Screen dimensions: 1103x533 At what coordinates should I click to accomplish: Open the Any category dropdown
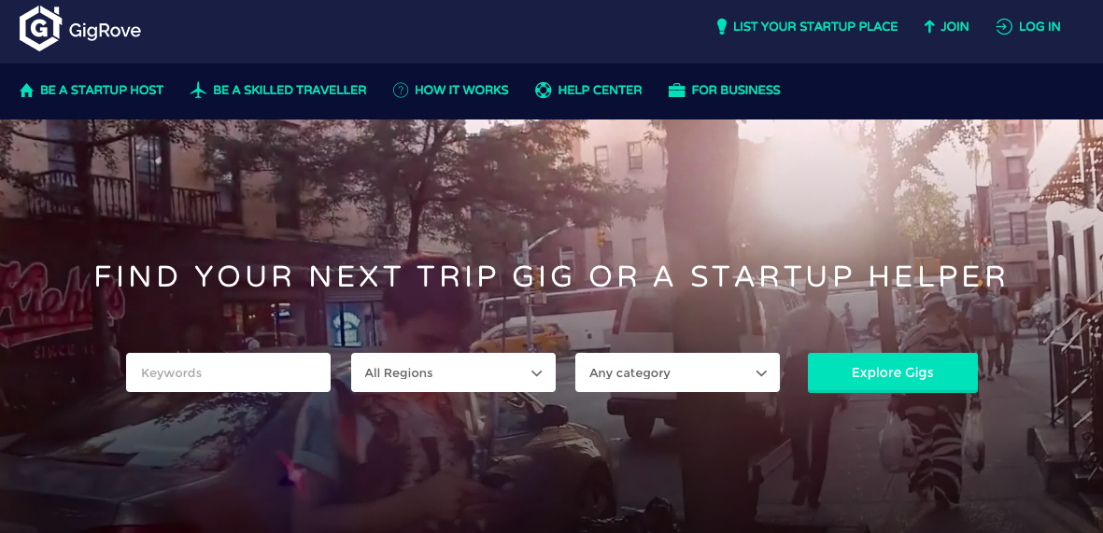click(677, 372)
